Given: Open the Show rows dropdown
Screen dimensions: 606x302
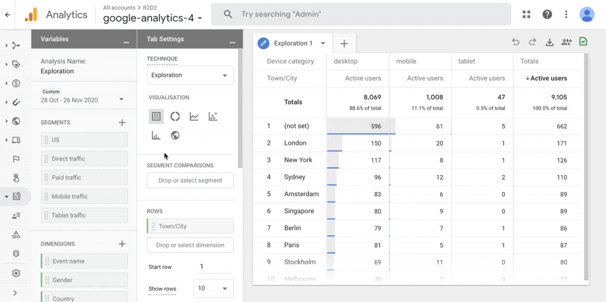Looking at the screenshot, I should click(213, 288).
